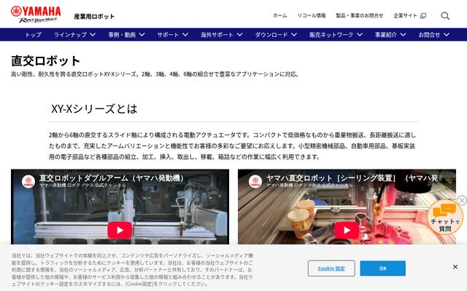Click the right video title ヤマハ直交ロボット
Image resolution: width=467 pixels, height=291 pixels.
[x=352, y=178]
